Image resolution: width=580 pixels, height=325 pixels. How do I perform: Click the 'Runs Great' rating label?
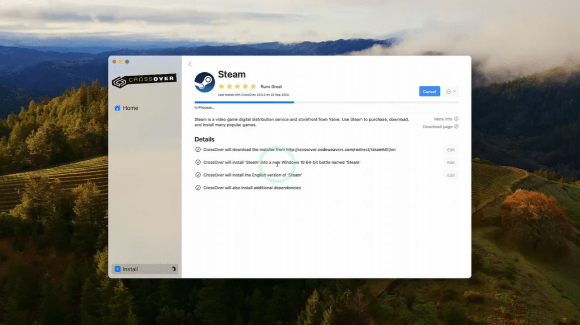pyautogui.click(x=271, y=86)
